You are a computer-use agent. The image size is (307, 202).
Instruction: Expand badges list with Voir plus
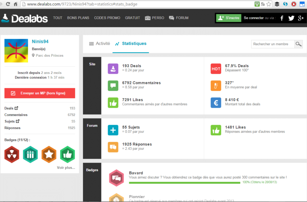click(66, 168)
